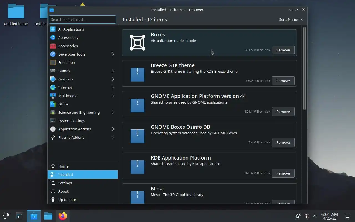Open the All Applications category
Image resolution: width=355 pixels, height=222 pixels.
point(83,29)
